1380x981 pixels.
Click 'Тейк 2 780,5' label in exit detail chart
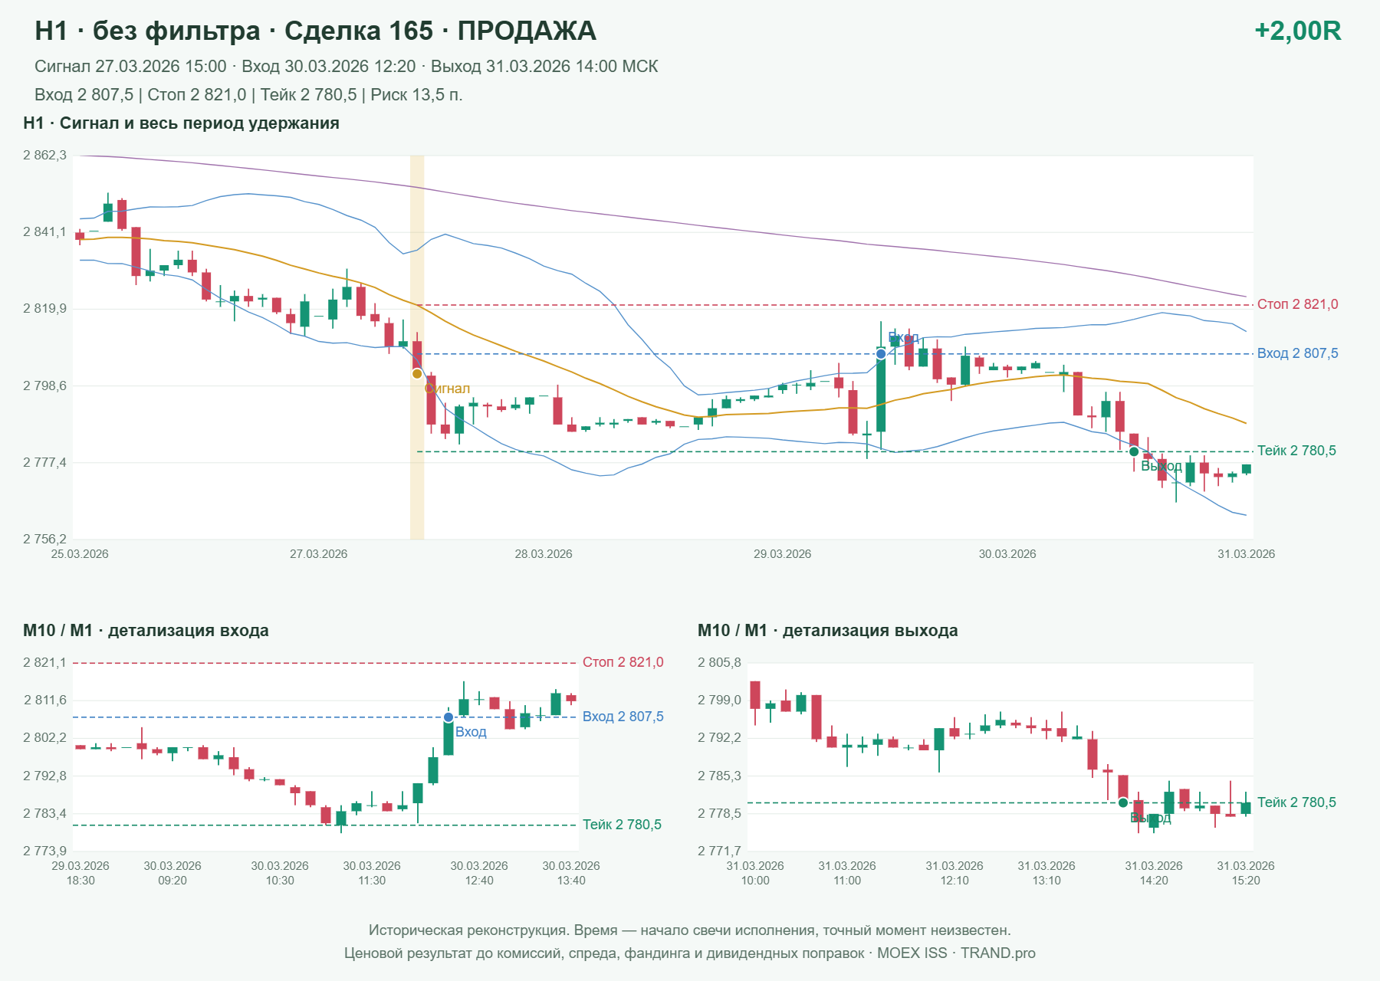point(1296,802)
